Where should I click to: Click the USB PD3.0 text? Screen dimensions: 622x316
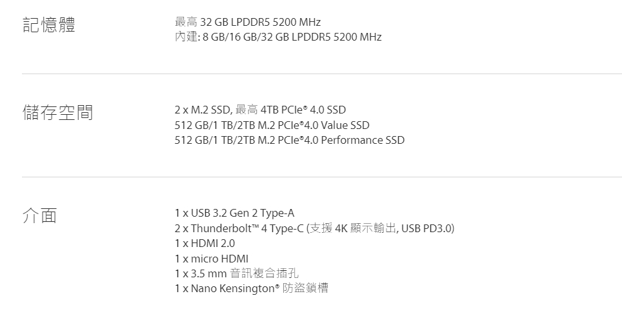click(426, 228)
